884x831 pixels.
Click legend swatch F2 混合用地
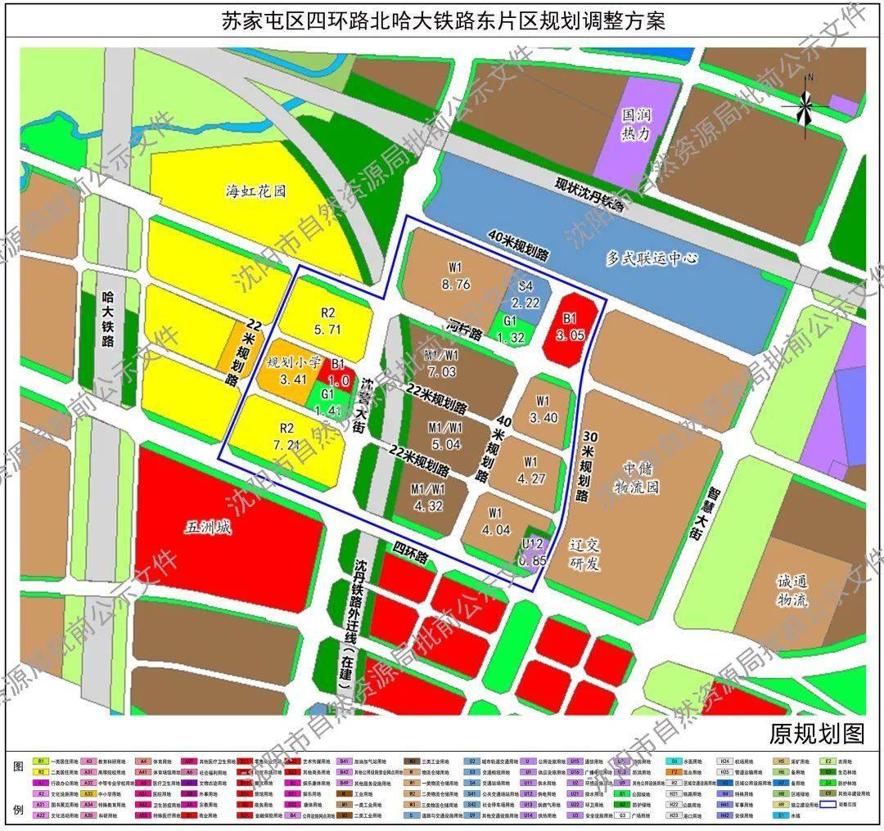click(674, 772)
